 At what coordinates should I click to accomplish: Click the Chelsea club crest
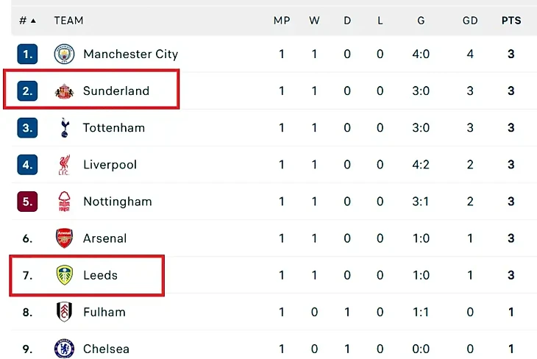(64, 349)
